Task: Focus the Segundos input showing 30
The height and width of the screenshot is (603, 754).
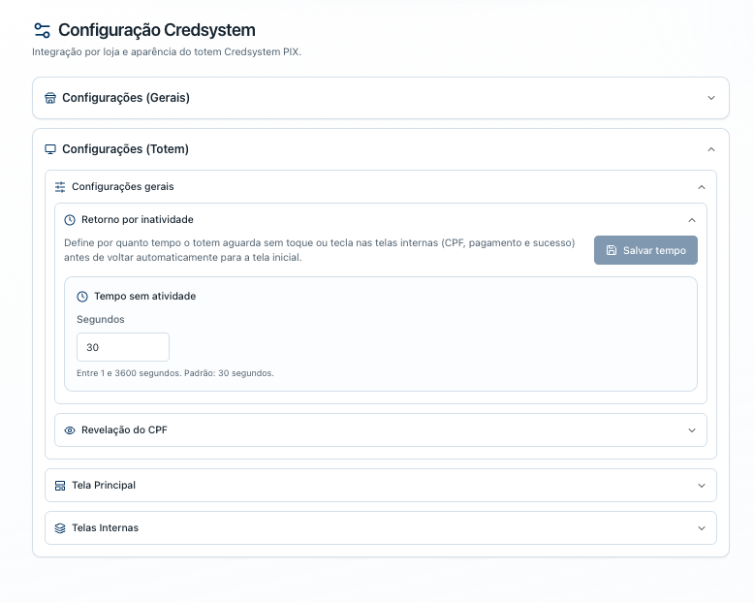Action: pyautogui.click(x=123, y=347)
